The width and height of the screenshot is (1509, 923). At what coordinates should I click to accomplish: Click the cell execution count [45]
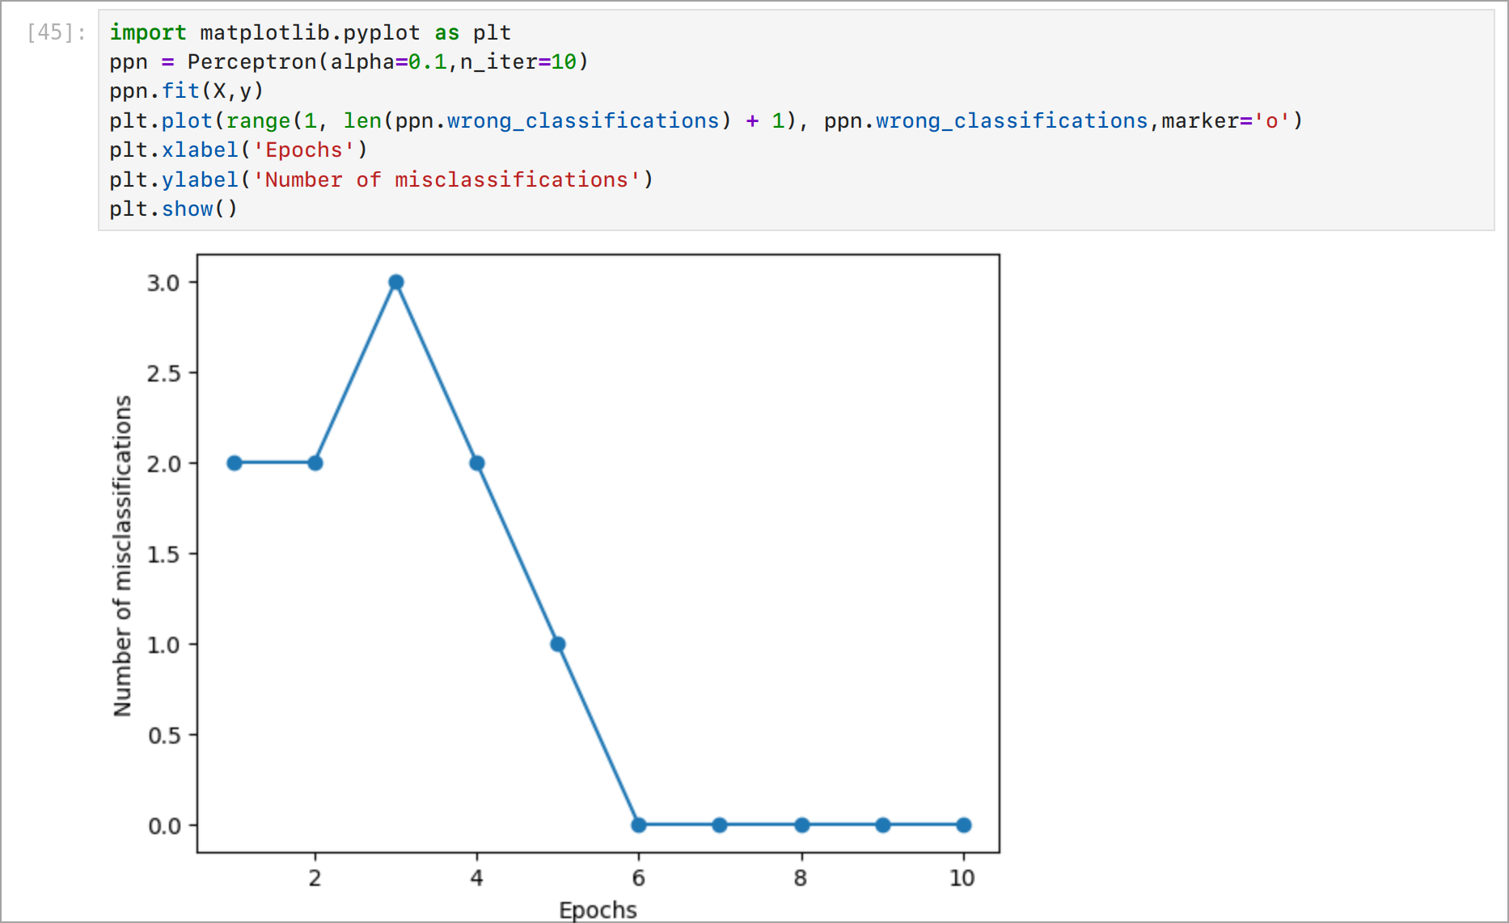[50, 32]
